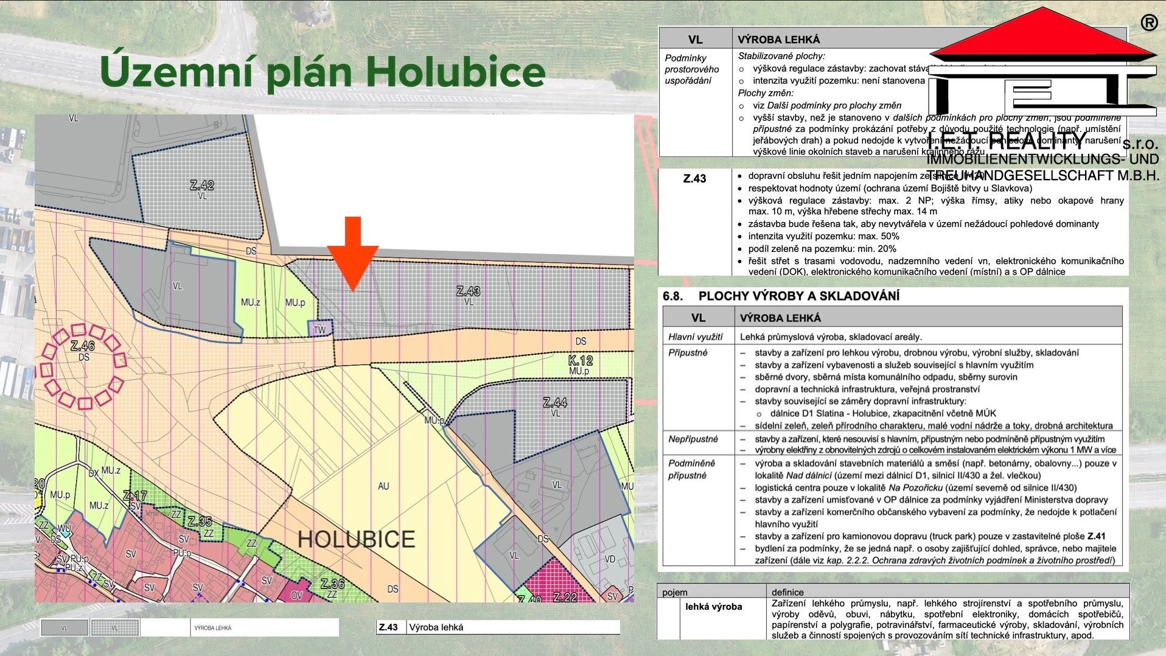1166x656 pixels.
Task: Click the 'Hlavní využití' row header
Action: click(x=696, y=337)
